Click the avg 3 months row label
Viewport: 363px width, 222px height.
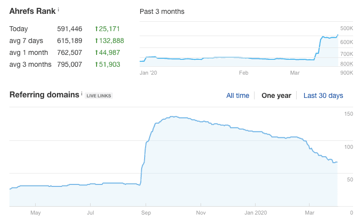(x=30, y=64)
